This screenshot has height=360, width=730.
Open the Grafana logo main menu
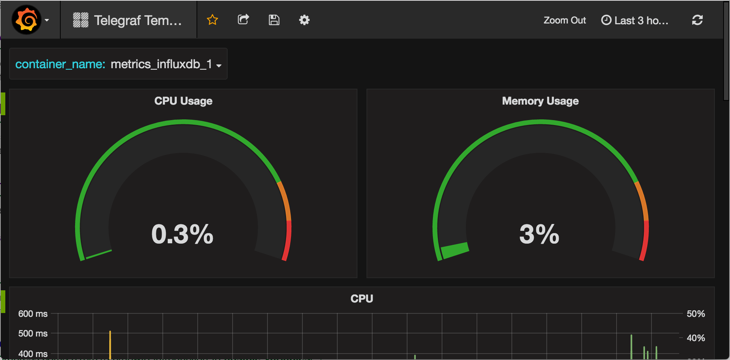click(26, 20)
